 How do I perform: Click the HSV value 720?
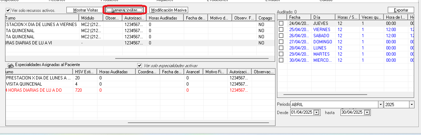[79, 90]
